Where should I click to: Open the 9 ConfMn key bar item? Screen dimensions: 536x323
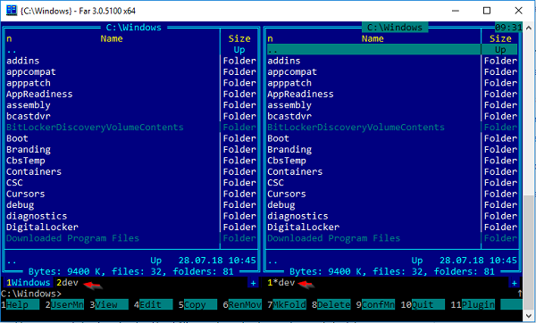coord(376,304)
